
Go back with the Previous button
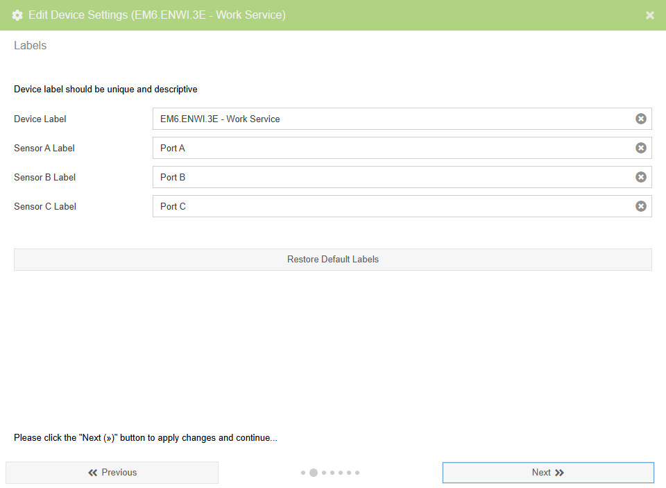[112, 473]
